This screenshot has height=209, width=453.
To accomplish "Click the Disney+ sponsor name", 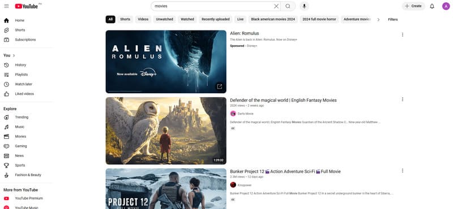I will (x=252, y=46).
